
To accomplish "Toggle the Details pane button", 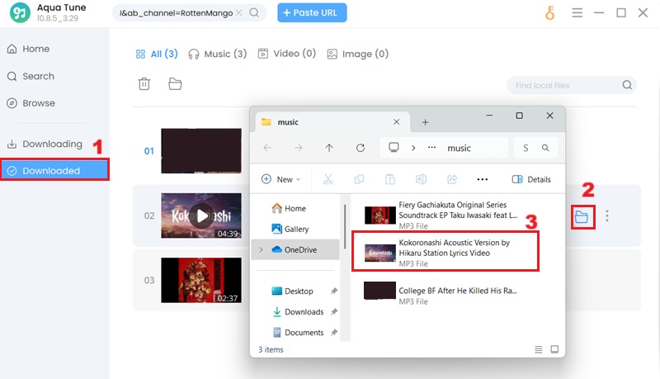I will [x=531, y=179].
